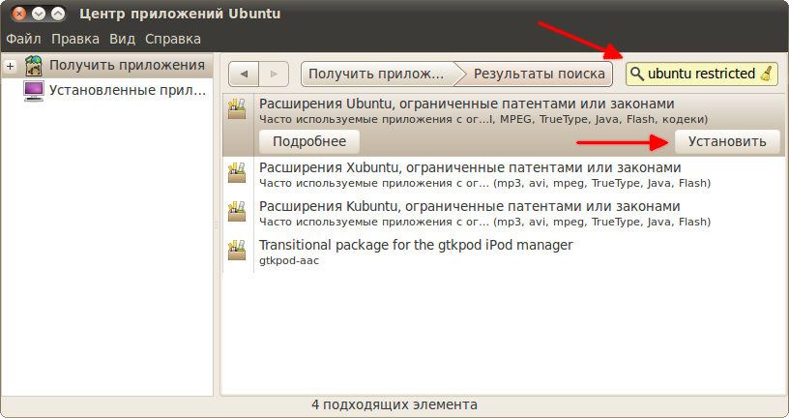Maximize the window with the up-arrow button

[x=58, y=14]
